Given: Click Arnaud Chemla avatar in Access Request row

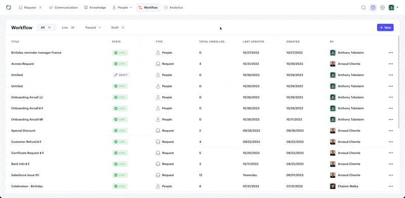Looking at the screenshot, I should [333, 64].
